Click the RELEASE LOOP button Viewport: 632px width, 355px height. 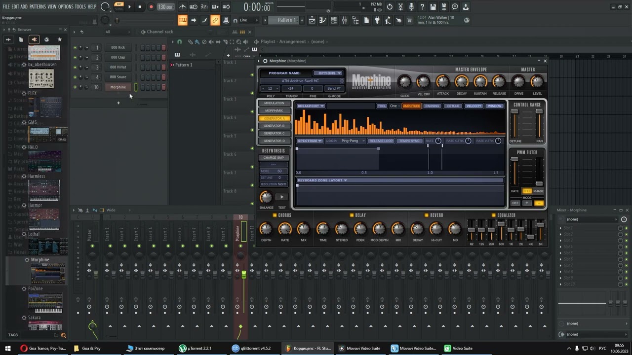pyautogui.click(x=381, y=141)
